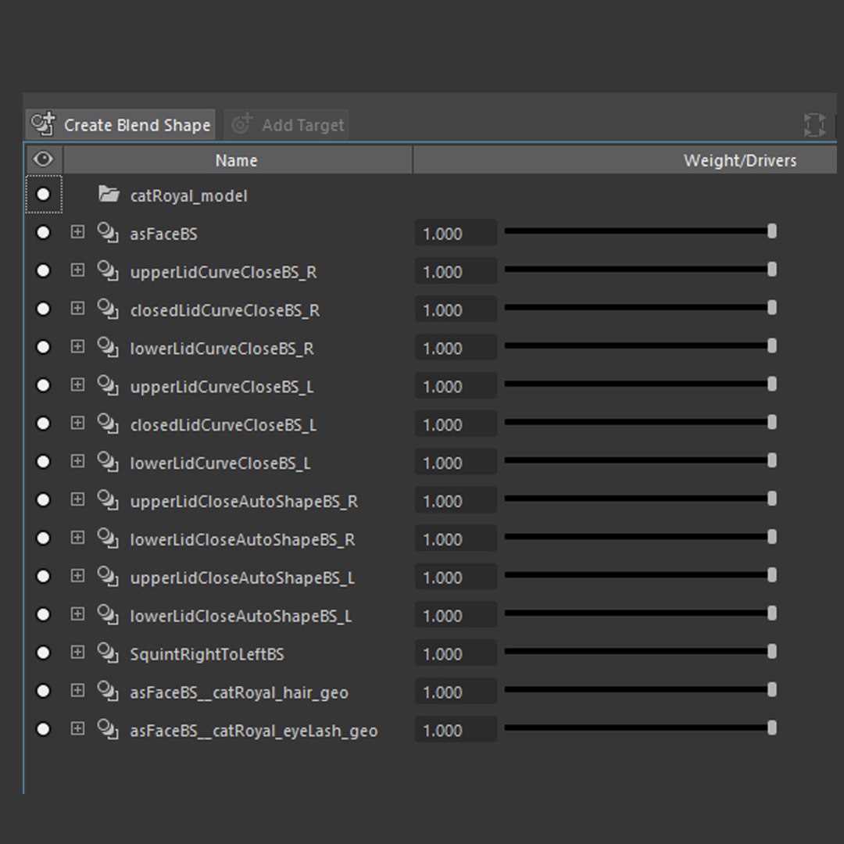Select the lowerLidCloseAutoShapeBS_L name text
The height and width of the screenshot is (844, 844).
[x=241, y=617]
